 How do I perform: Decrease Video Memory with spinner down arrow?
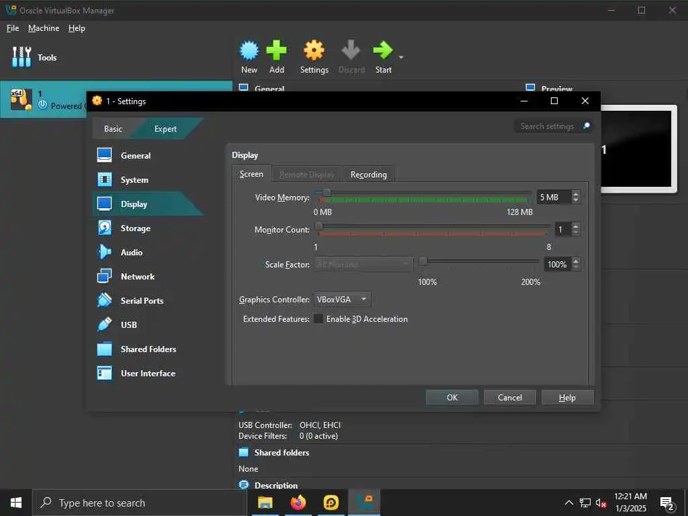point(576,200)
